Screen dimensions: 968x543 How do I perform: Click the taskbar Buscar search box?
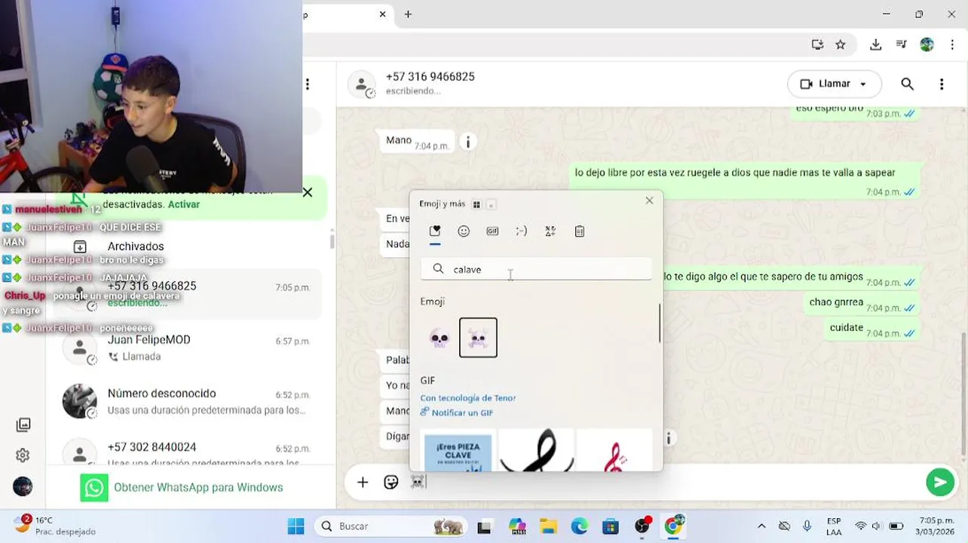point(391,526)
